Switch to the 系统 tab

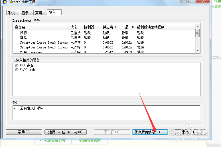pos(13,13)
